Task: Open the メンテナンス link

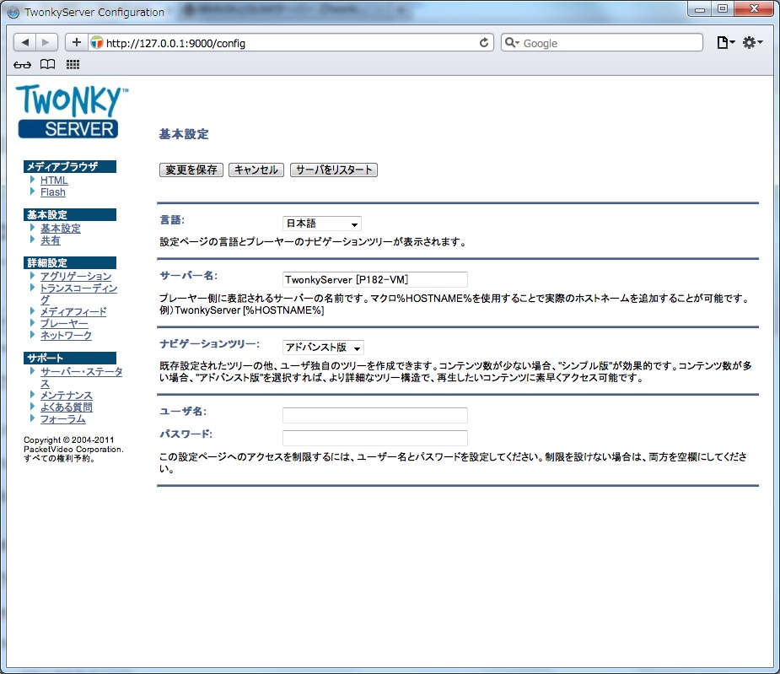Action: (66, 396)
